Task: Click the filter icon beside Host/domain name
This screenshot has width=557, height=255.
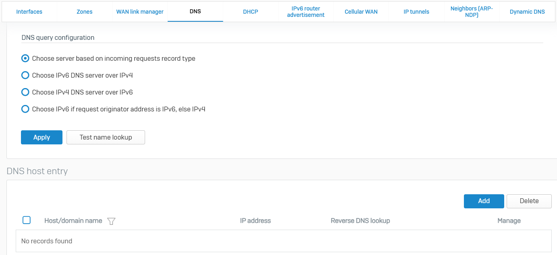Action: (x=112, y=221)
